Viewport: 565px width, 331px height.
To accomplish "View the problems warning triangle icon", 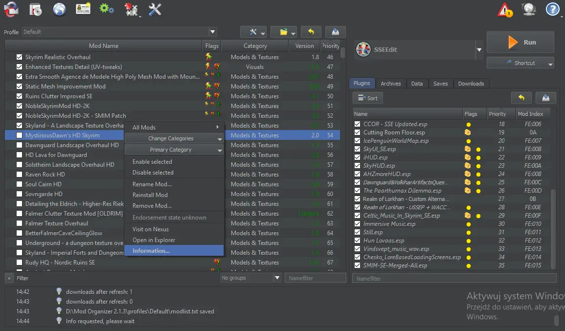I will [504, 10].
